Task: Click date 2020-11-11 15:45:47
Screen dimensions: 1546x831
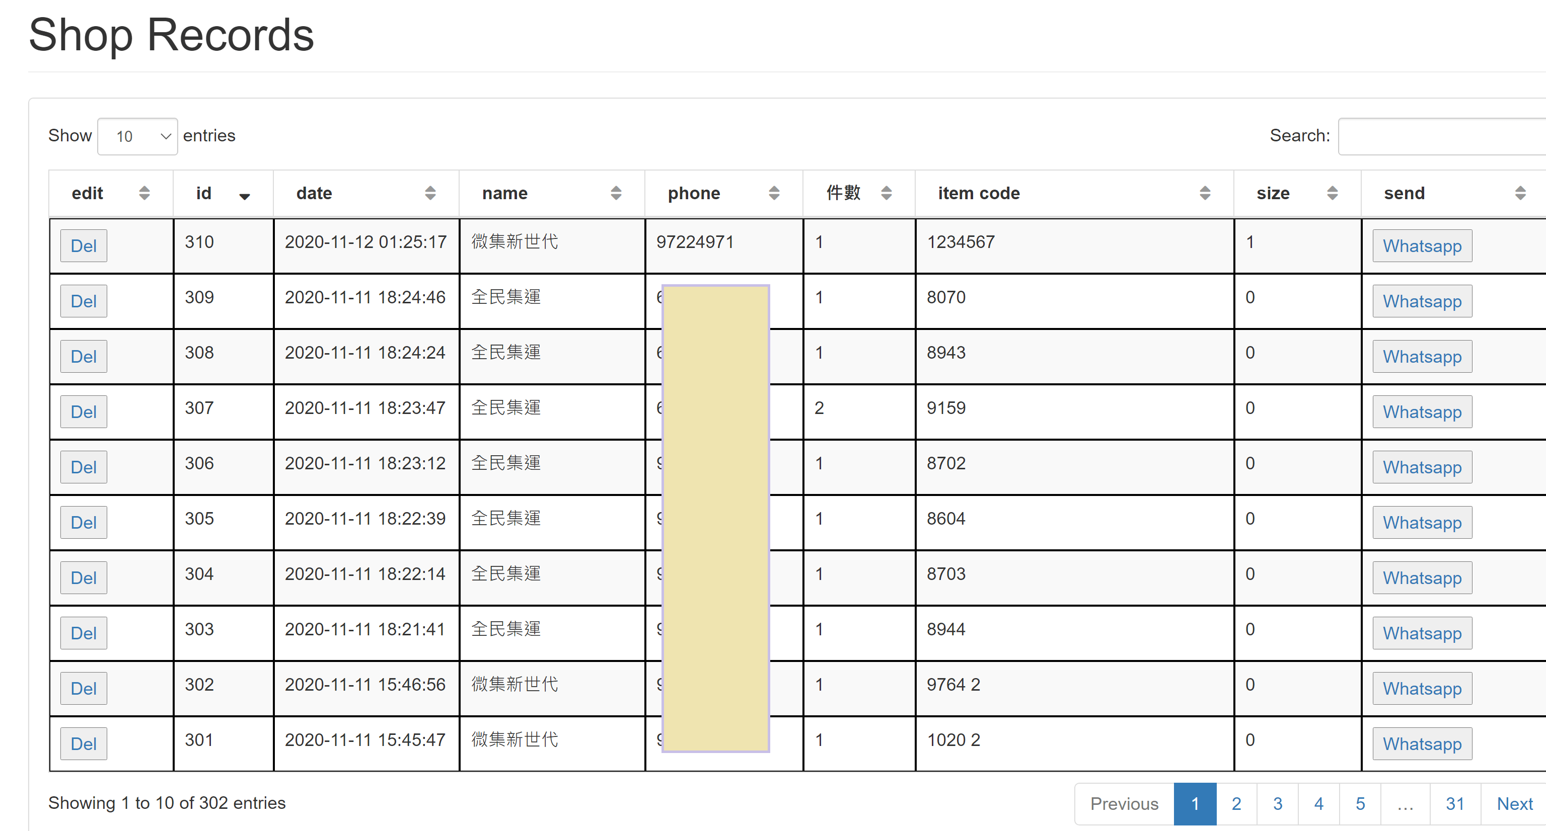Action: click(365, 740)
